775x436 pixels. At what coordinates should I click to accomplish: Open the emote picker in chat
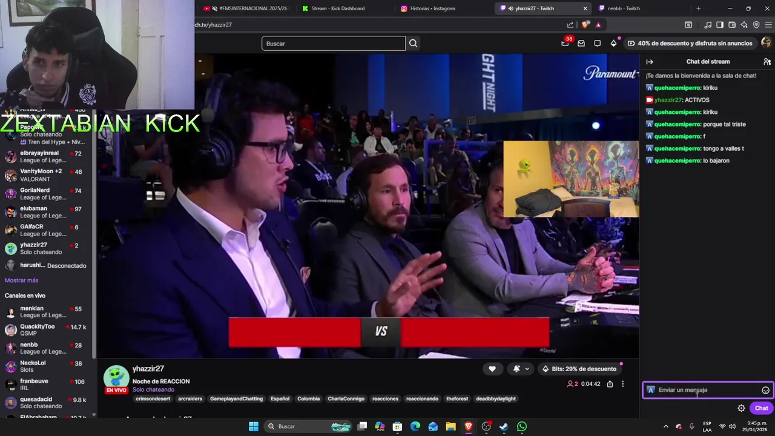tap(765, 390)
